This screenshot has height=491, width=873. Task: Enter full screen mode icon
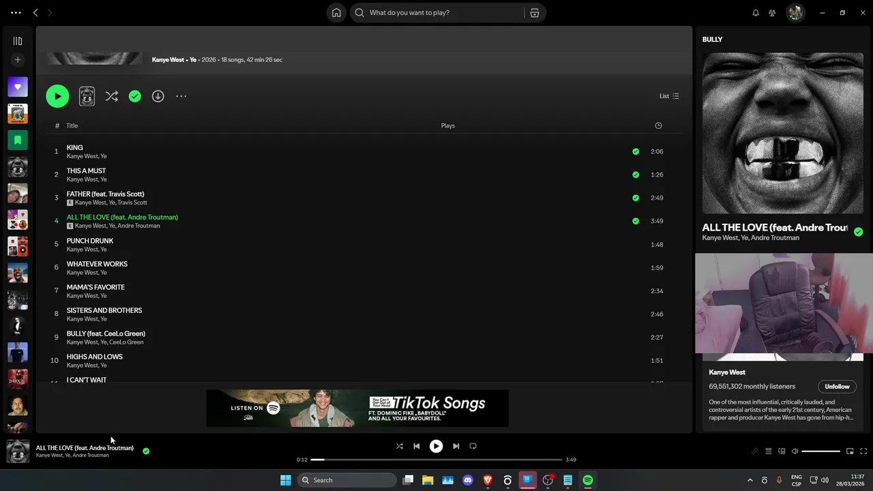[863, 451]
